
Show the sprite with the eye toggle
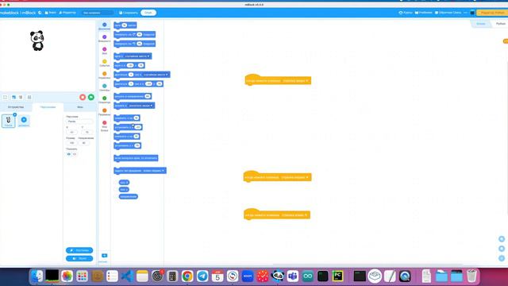coord(69,154)
